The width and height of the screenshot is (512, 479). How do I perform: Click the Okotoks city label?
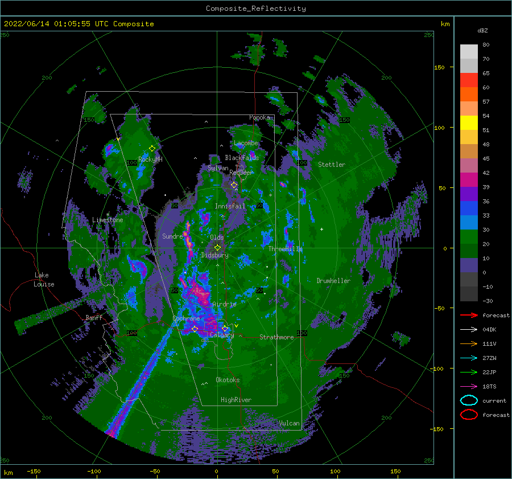[228, 380]
